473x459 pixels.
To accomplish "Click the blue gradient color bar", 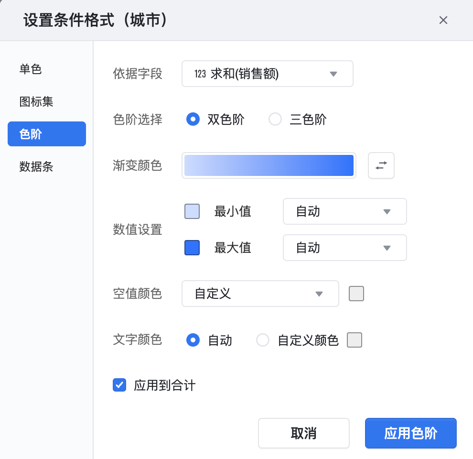I will (x=269, y=165).
